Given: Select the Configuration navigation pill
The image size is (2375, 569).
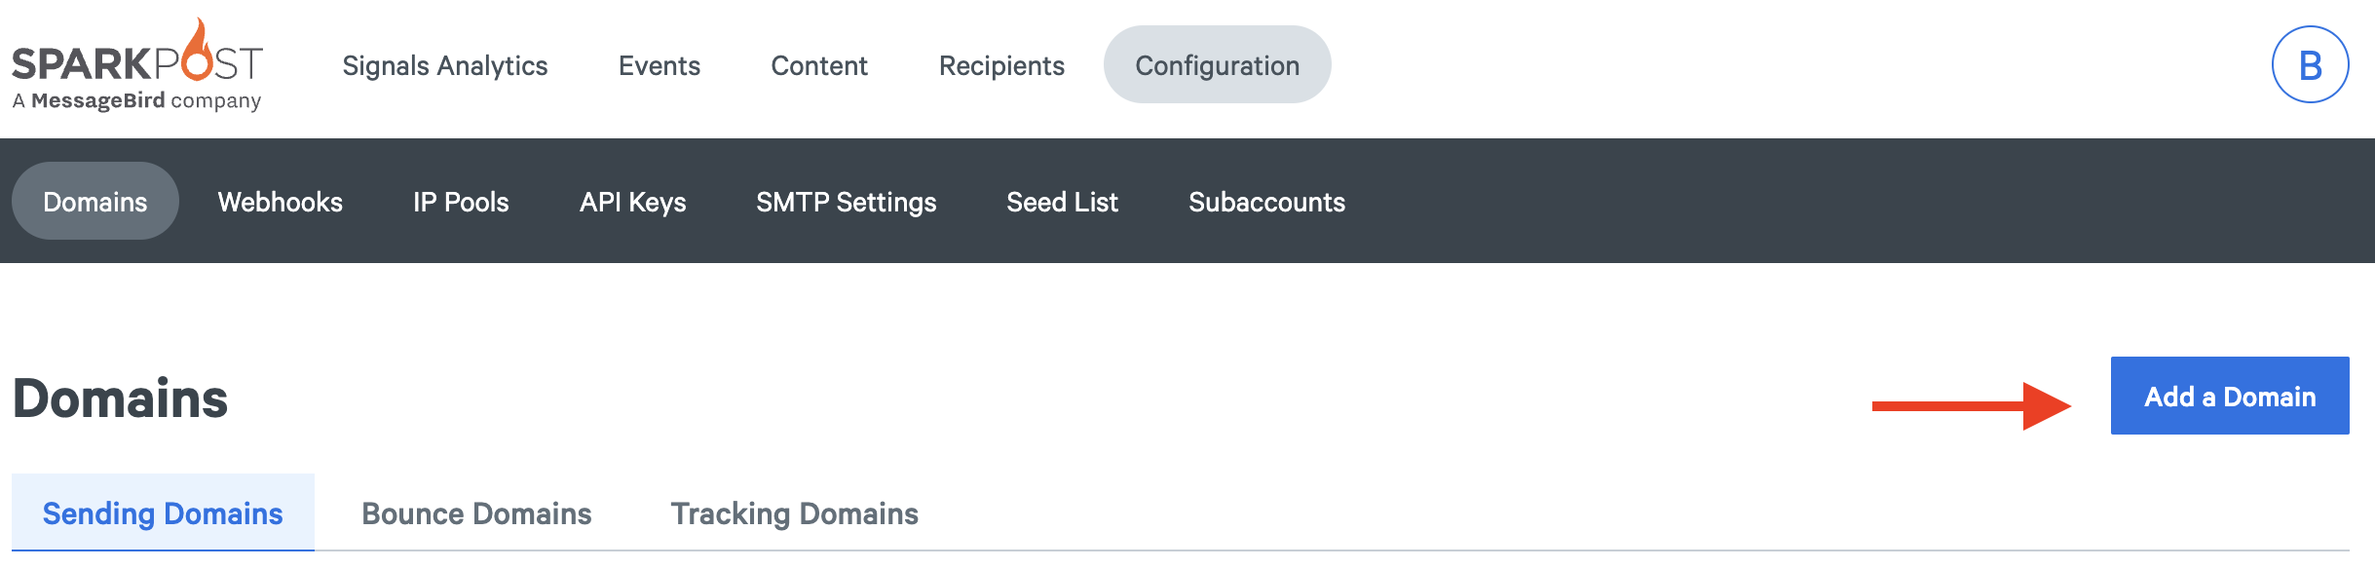Looking at the screenshot, I should tap(1218, 65).
